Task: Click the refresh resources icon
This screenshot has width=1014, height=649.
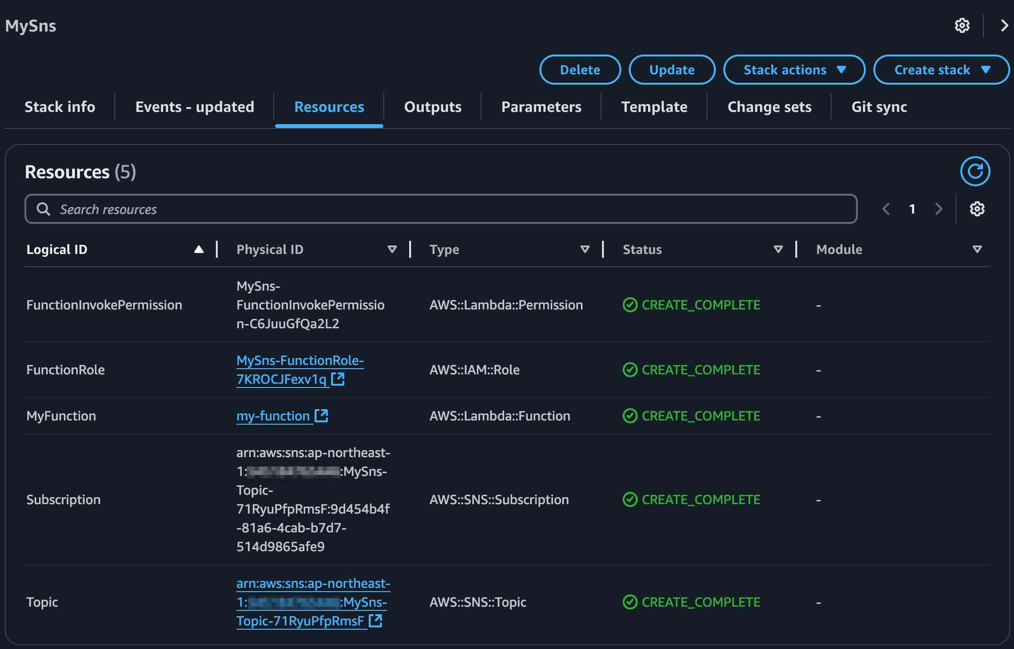Action: tap(975, 171)
